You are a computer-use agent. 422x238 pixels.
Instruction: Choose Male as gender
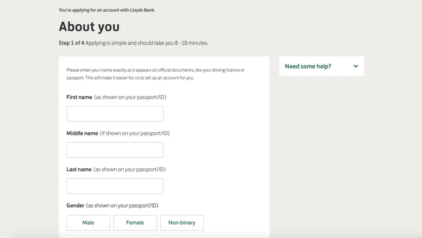tap(88, 223)
